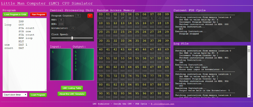Click inside the Output text area
This screenshot has height=107, width=253.
83,64
